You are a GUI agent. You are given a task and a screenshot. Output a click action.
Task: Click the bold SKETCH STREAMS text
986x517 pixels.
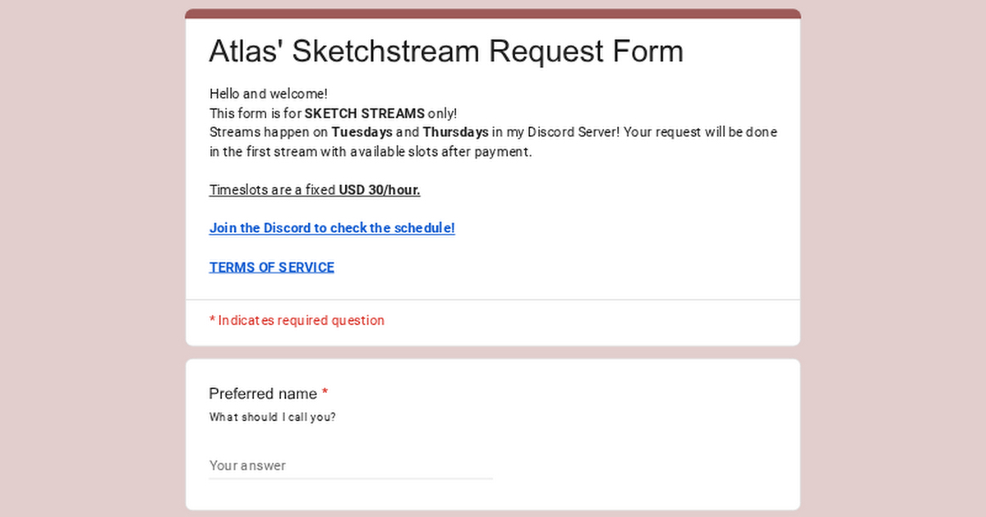pos(364,113)
